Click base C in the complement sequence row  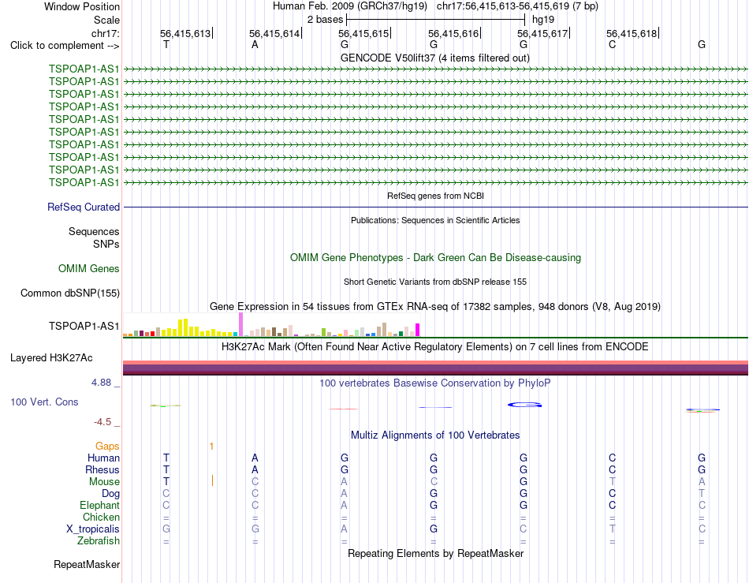tap(613, 44)
